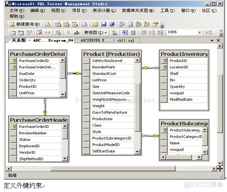Click the DMX query icon
227x192 pixels.
tap(66, 24)
